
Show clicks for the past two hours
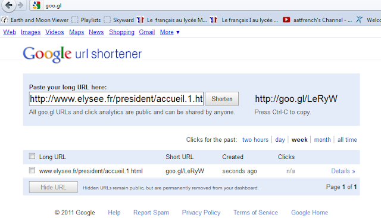[x=255, y=140]
